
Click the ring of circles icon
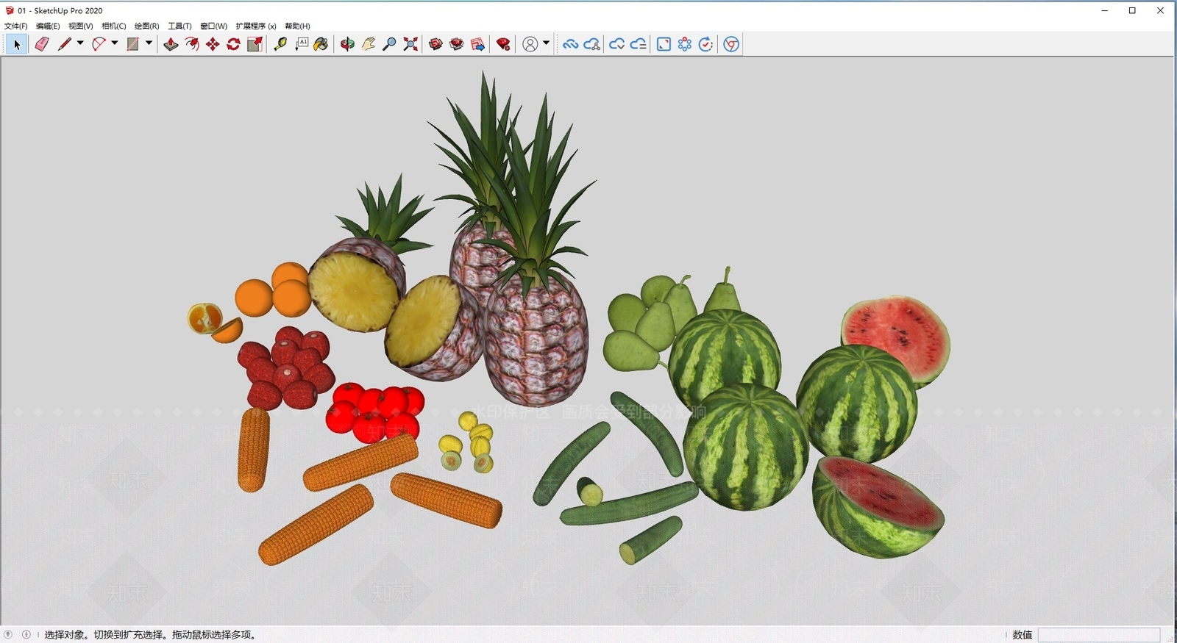coord(685,44)
